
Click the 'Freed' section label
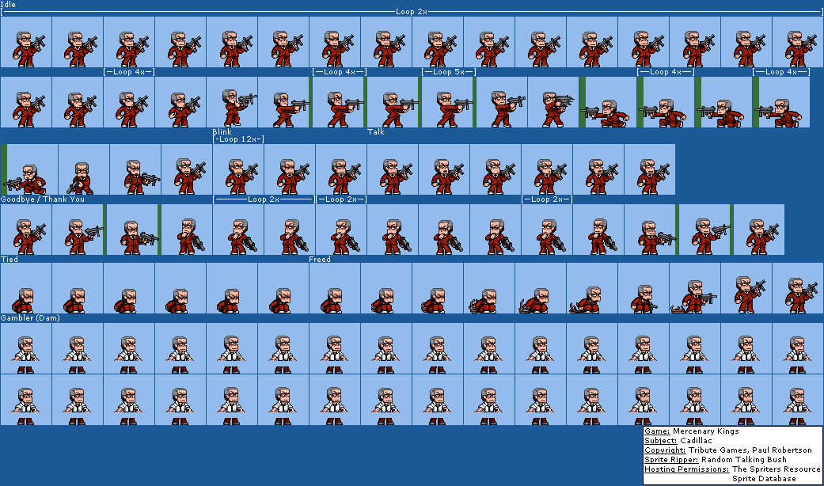tap(320, 259)
